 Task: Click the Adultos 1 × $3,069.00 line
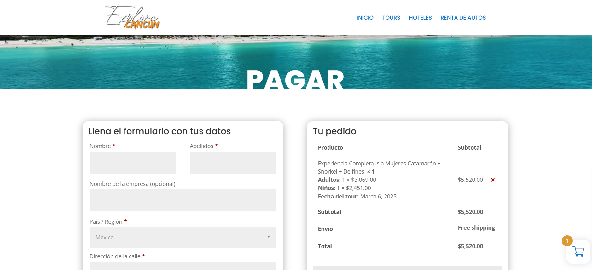tap(347, 180)
